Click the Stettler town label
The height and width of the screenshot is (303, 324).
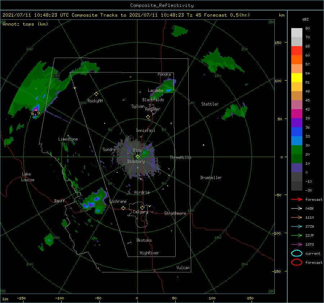(x=210, y=104)
